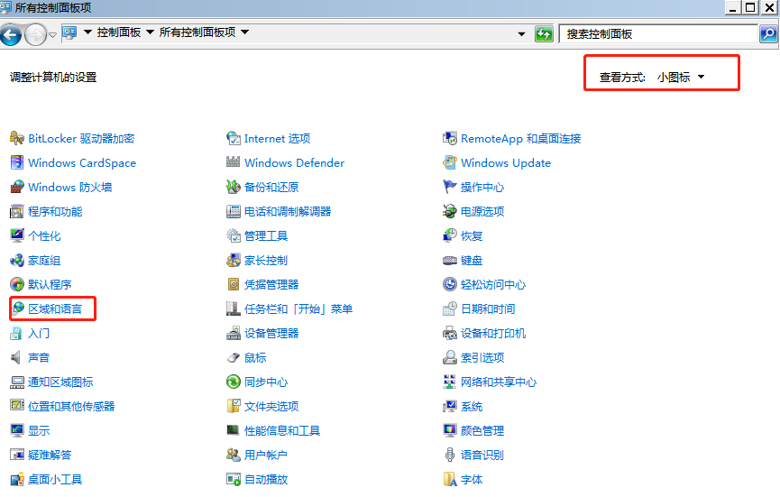Click the 设备管理器 icon
Image resolution: width=780 pixels, height=497 pixels.
pyautogui.click(x=233, y=334)
